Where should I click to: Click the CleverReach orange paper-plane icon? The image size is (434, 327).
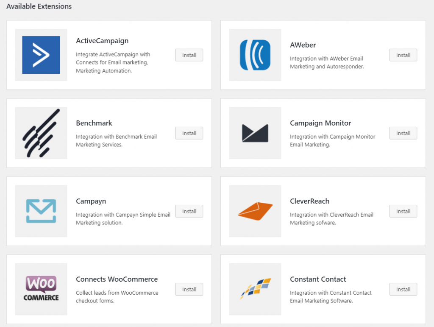tap(255, 211)
